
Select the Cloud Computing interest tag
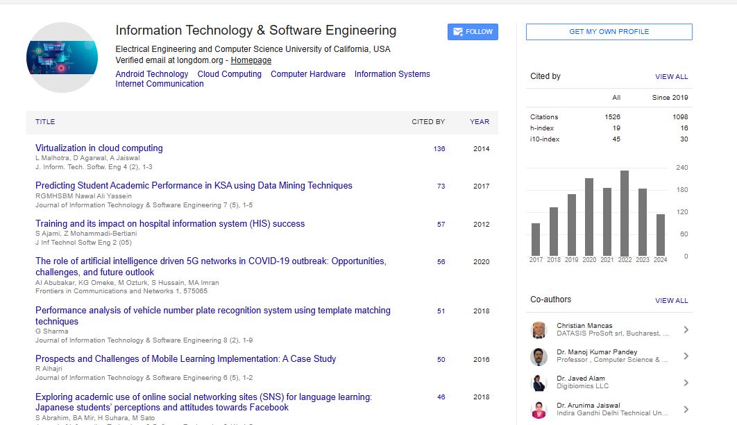point(229,74)
